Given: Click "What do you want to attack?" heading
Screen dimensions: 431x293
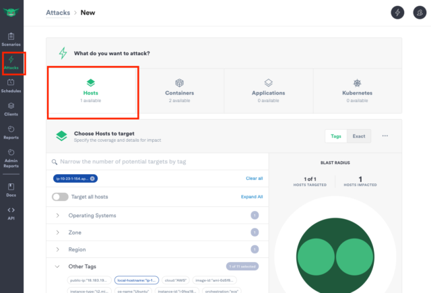Looking at the screenshot, I should 112,54.
